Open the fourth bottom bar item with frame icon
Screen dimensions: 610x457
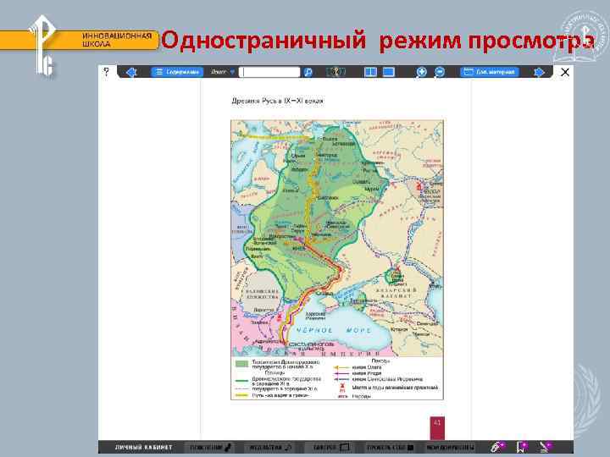(x=330, y=448)
